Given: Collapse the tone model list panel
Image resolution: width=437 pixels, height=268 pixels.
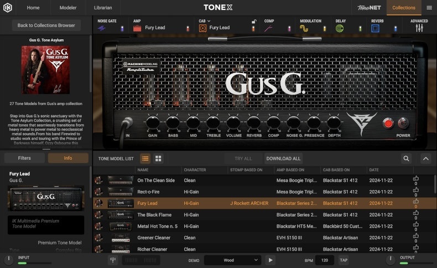Looking at the screenshot, I should pyautogui.click(x=425, y=159).
